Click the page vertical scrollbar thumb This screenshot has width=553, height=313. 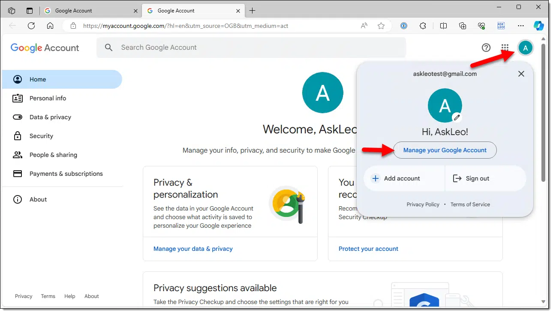[544, 111]
